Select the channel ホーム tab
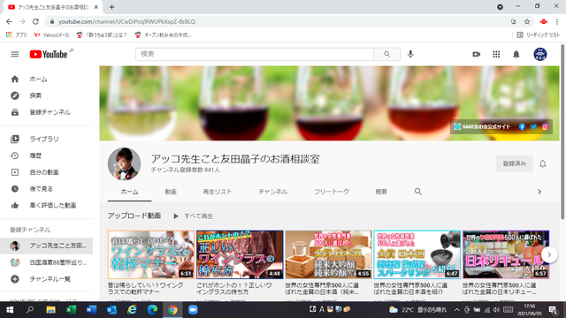Viewport: 566px width, 318px height. 129,192
